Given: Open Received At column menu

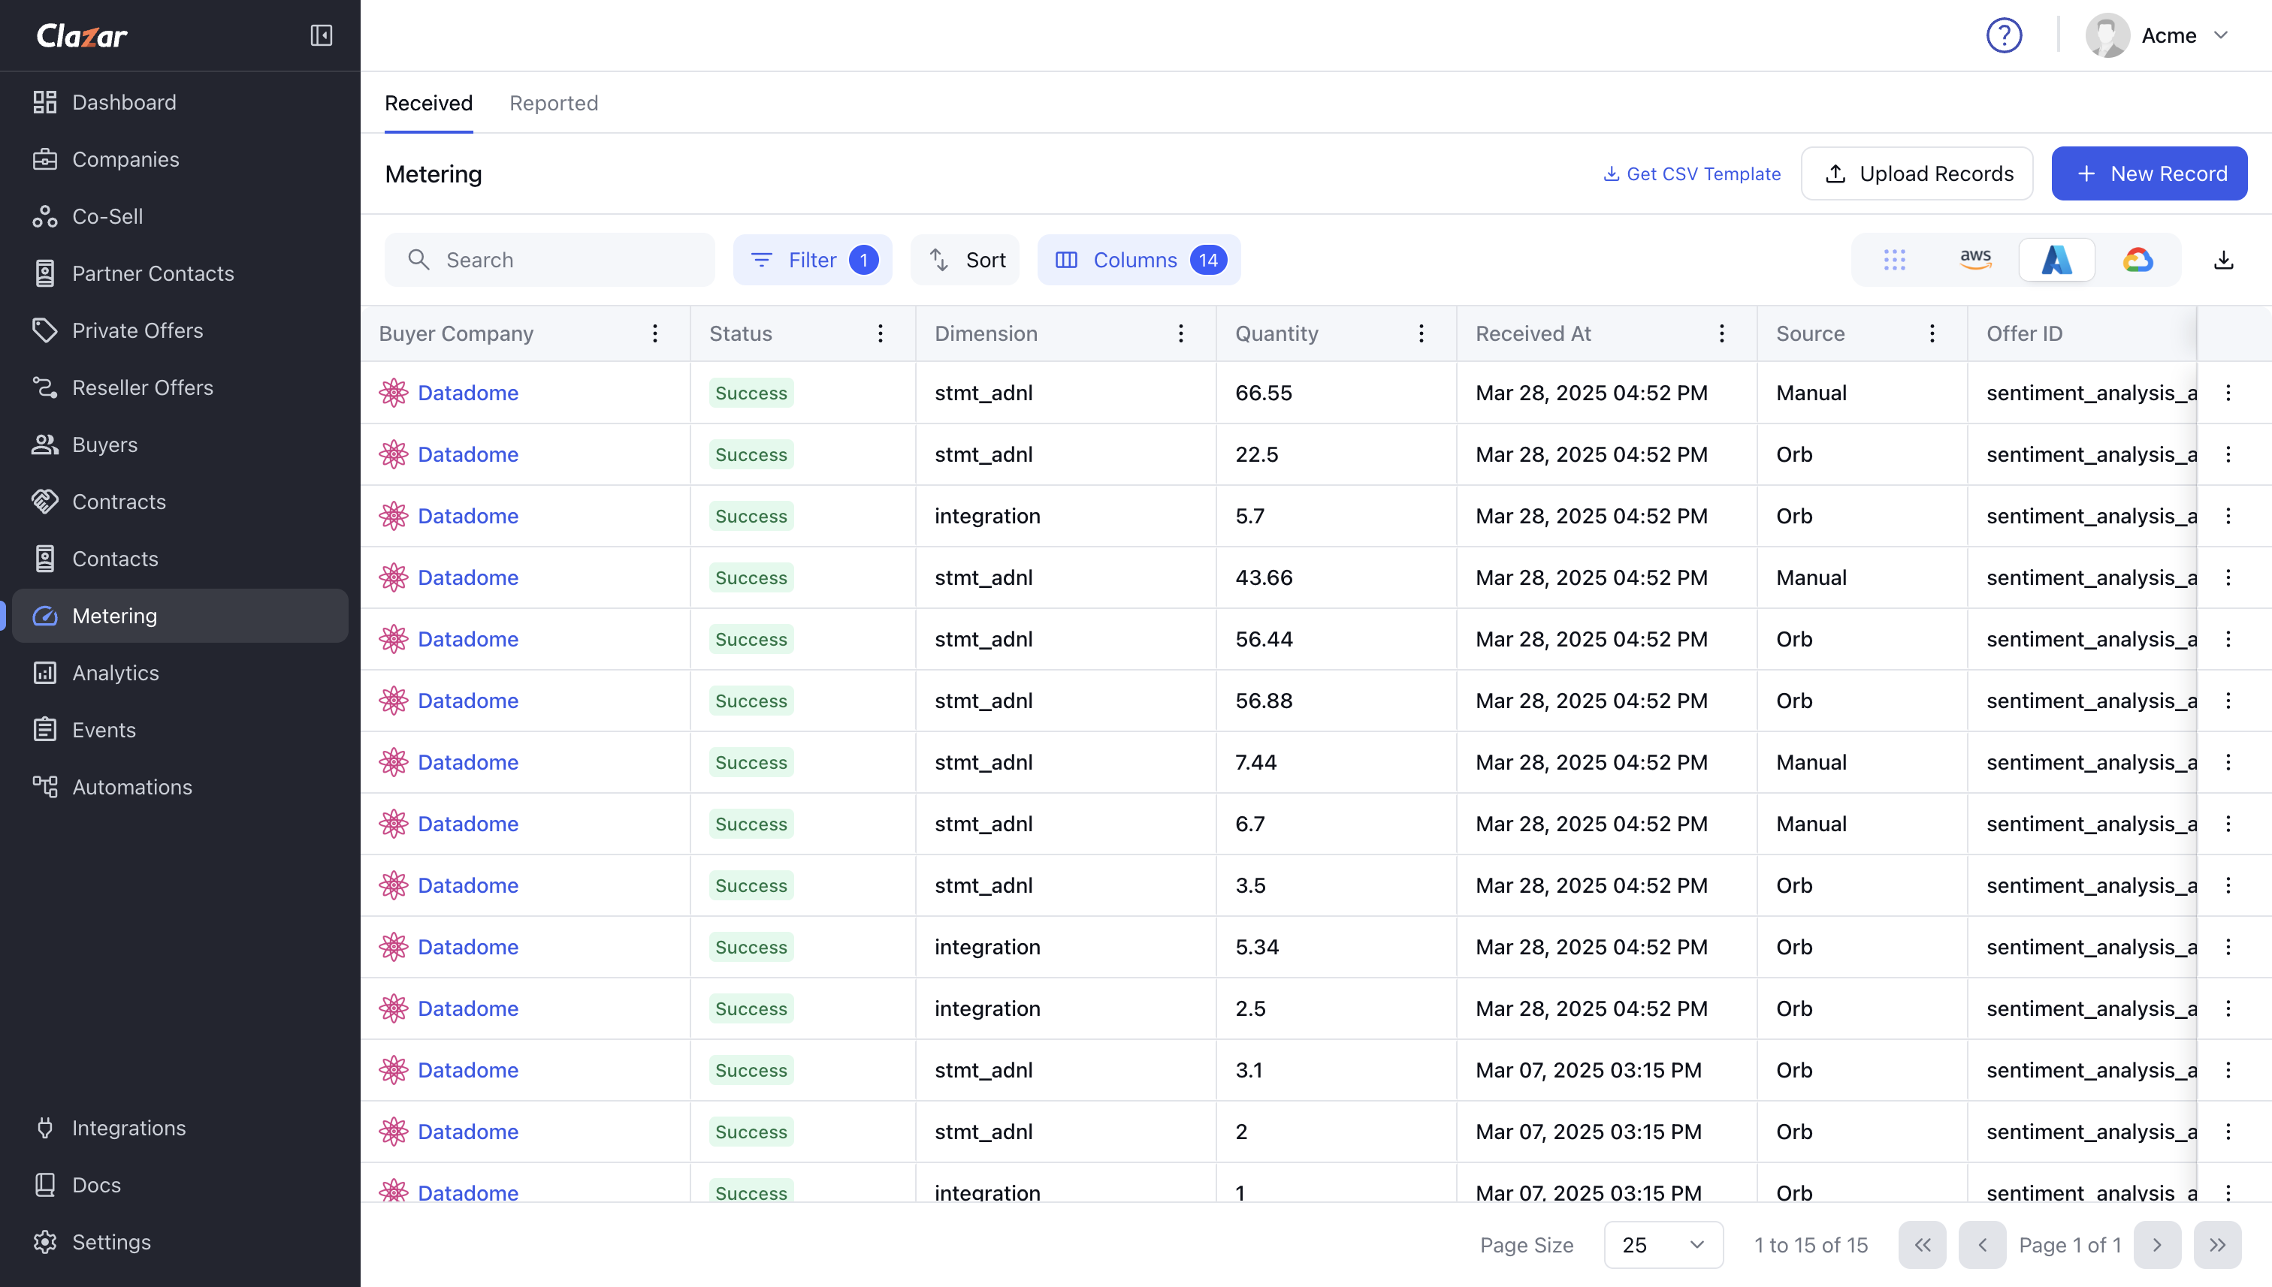Looking at the screenshot, I should click(x=1722, y=333).
